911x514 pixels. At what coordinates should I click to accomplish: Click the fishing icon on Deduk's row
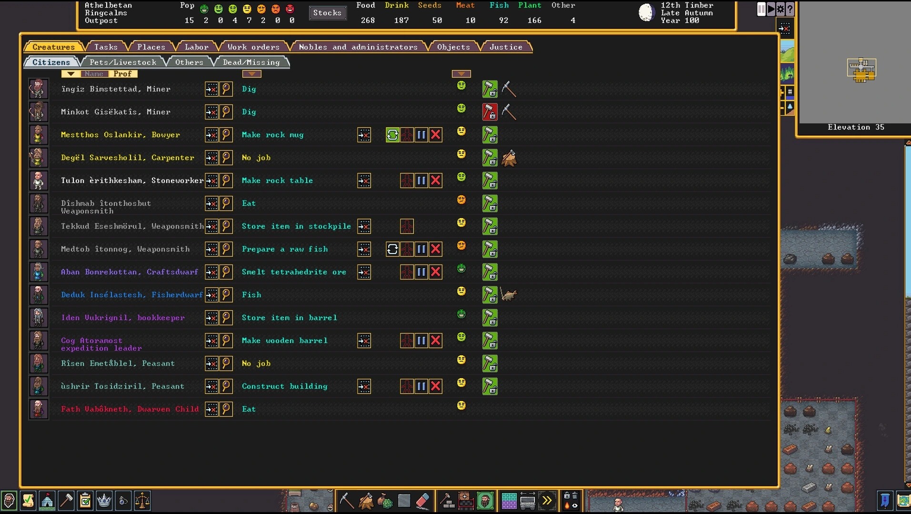(x=509, y=295)
